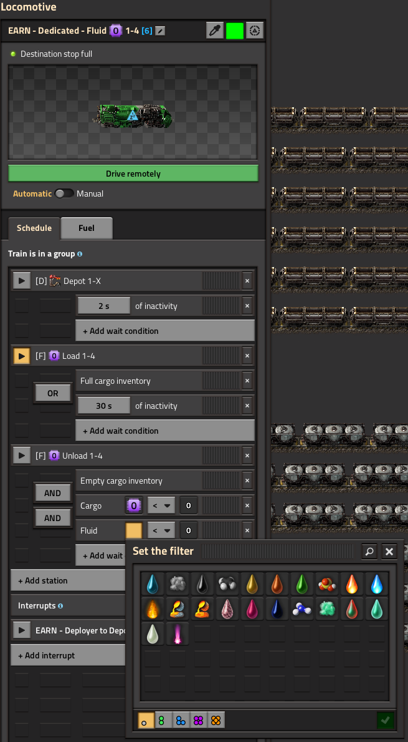This screenshot has width=408, height=742.
Task: Click the eyedropper color picker icon
Action: click(215, 31)
